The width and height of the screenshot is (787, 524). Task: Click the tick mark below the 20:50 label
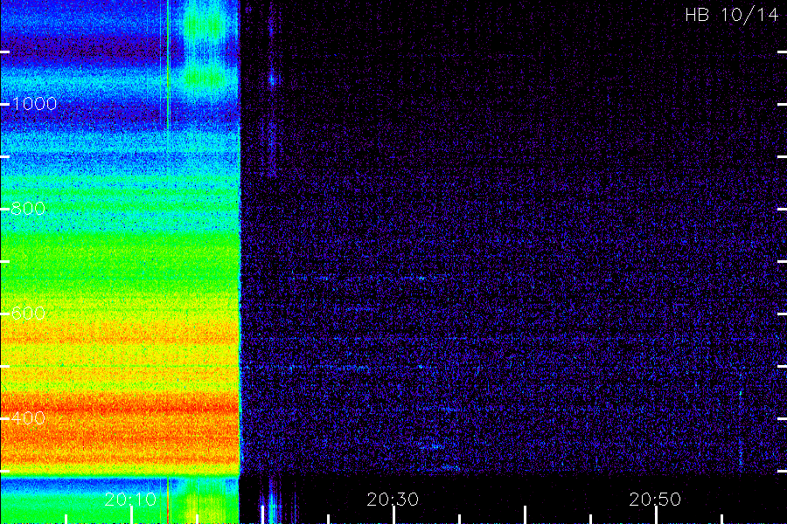[x=656, y=515]
